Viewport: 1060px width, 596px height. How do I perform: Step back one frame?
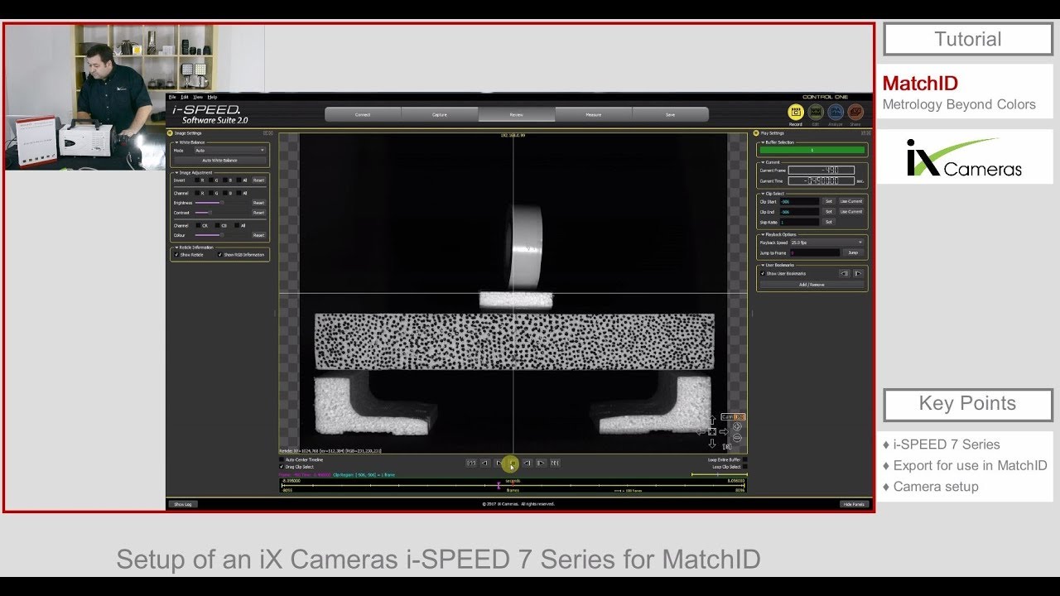tap(527, 463)
